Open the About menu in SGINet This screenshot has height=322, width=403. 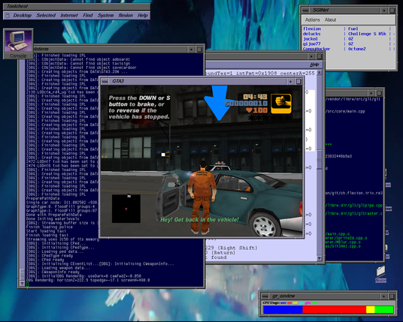tap(330, 20)
